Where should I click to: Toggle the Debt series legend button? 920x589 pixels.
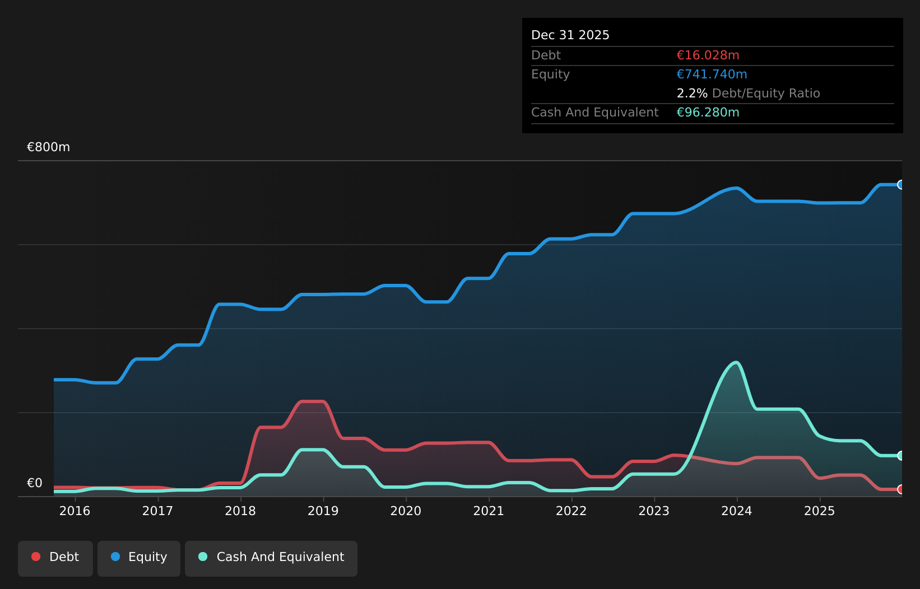[55, 558]
